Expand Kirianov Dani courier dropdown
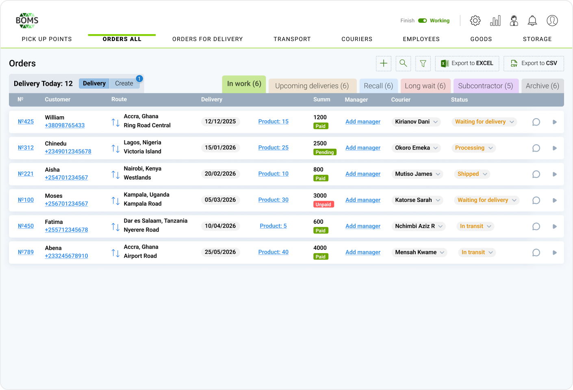This screenshot has width=573, height=390. click(x=436, y=122)
